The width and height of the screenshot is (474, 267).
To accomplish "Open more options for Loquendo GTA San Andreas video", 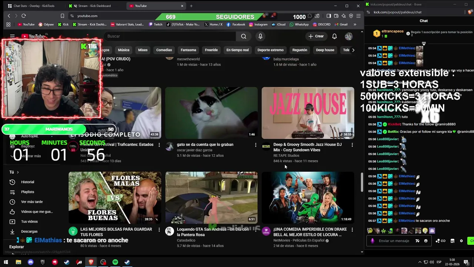I will click(256, 230).
